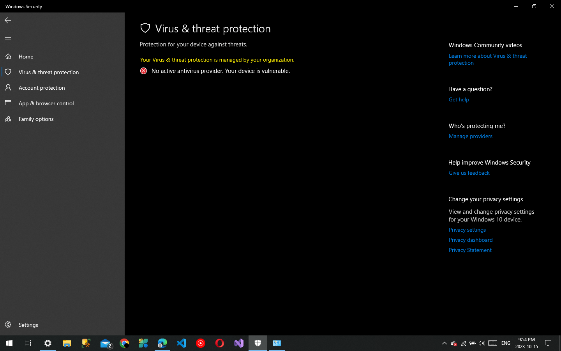Launch Google Chrome from the taskbar
Viewport: 561px width, 351px height.
[x=124, y=343]
